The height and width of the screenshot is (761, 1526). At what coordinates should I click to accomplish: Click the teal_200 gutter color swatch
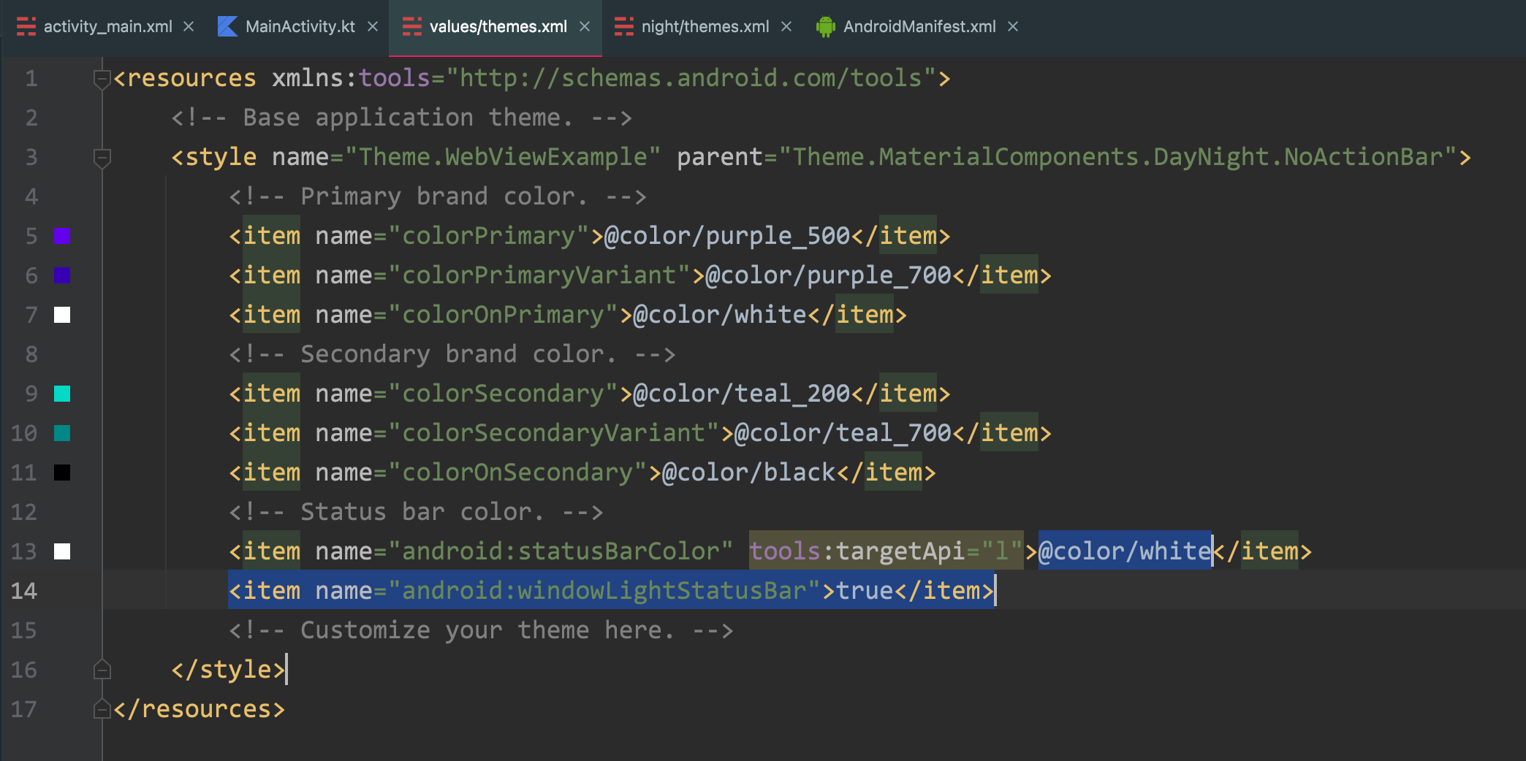tap(62, 394)
